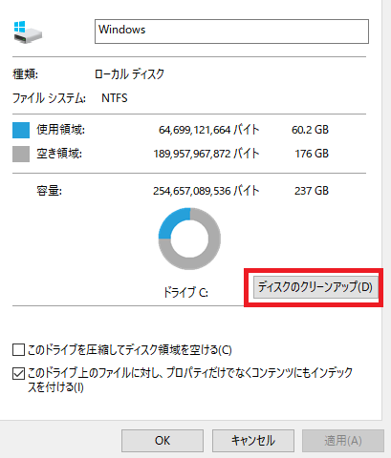Screen dimensions: 391x458
Task: Click the 176 GB free size value
Action: (x=312, y=154)
